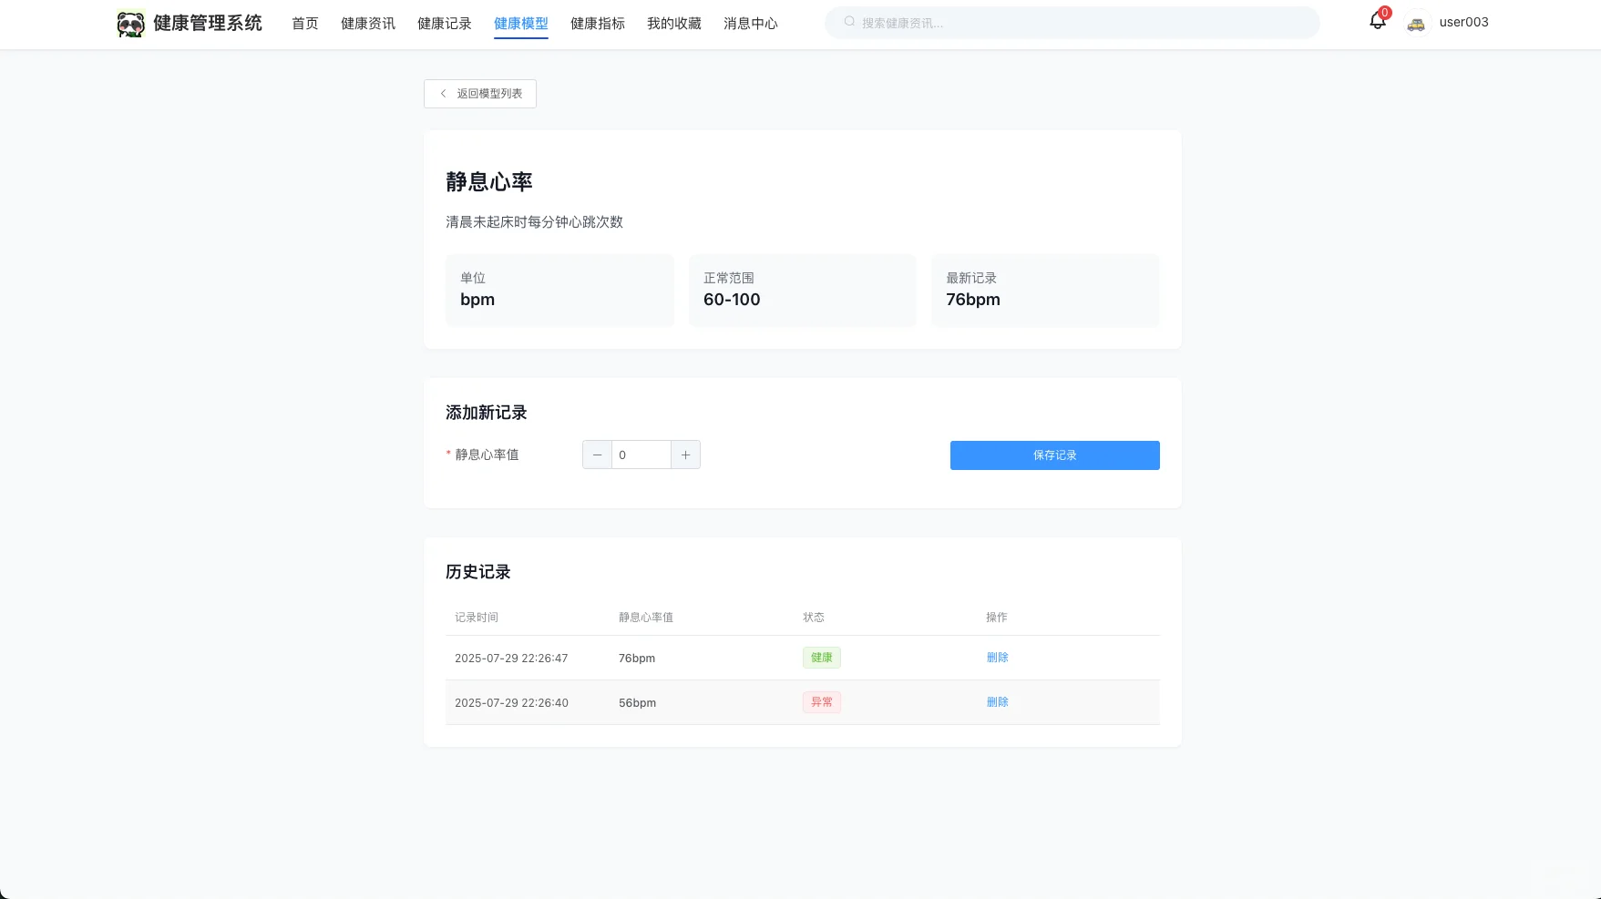Click the panda logo in the navigation bar
Screen dimensions: 1601x899
(x=130, y=23)
